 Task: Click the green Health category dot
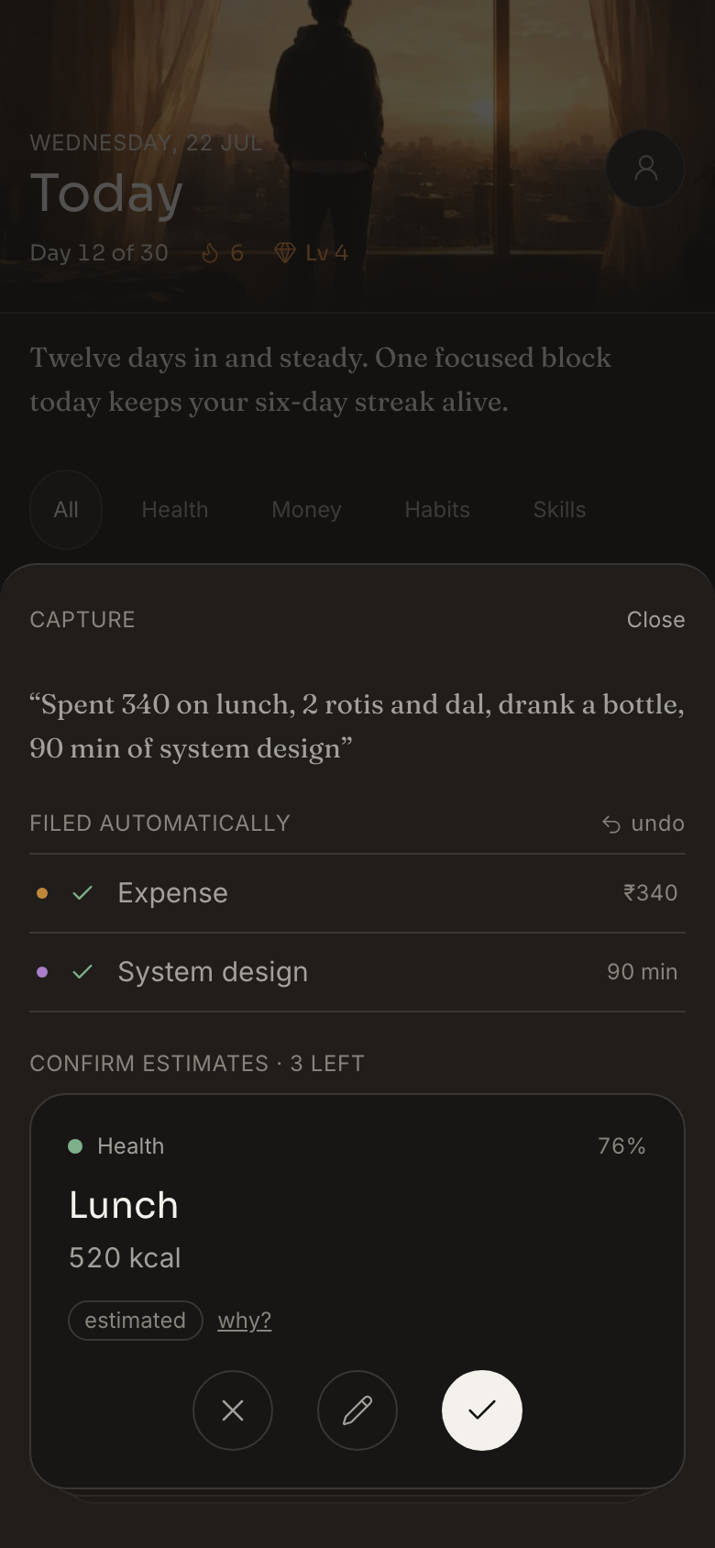coord(75,1146)
